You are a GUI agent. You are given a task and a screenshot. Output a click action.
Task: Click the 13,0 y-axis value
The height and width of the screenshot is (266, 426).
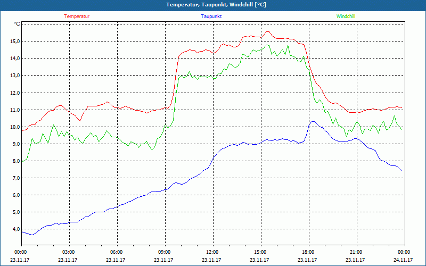point(15,76)
